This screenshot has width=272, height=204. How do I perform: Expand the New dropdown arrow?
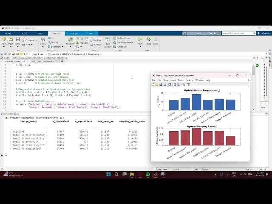coord(4,47)
